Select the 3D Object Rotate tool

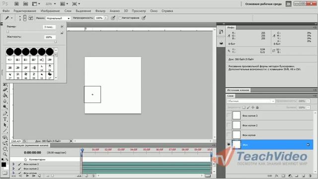[x=5, y=137]
